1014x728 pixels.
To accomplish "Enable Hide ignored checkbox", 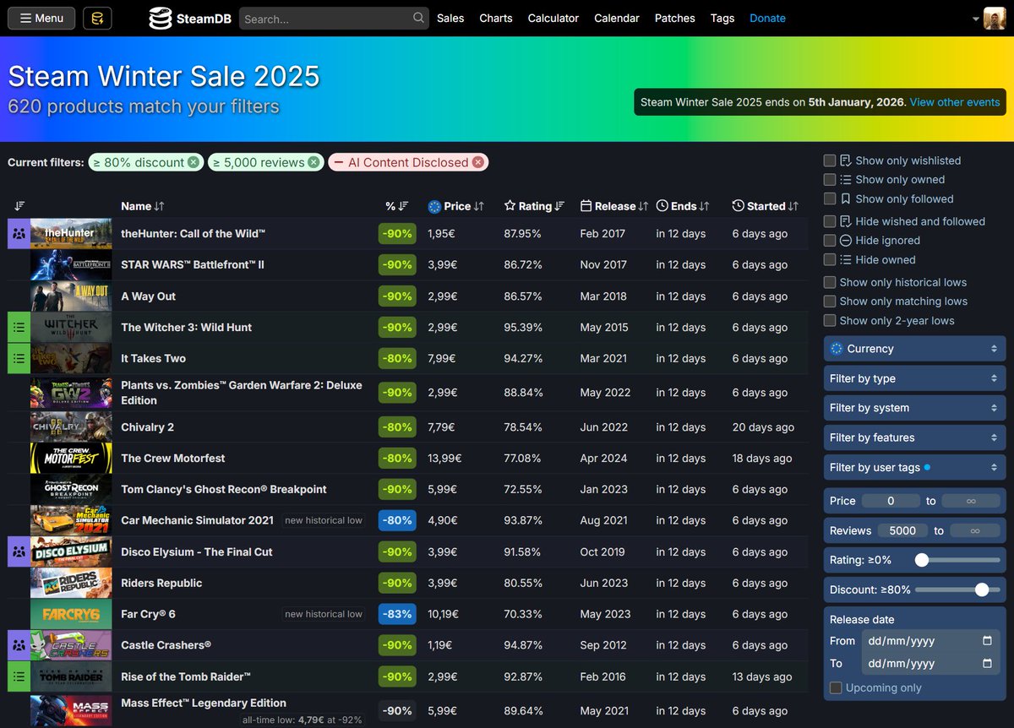I will click(x=830, y=240).
